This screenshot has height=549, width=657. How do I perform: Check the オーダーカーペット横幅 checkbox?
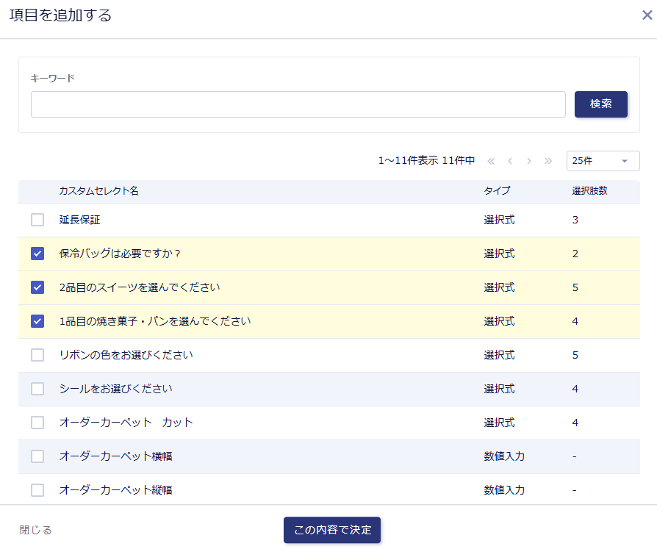click(x=37, y=456)
